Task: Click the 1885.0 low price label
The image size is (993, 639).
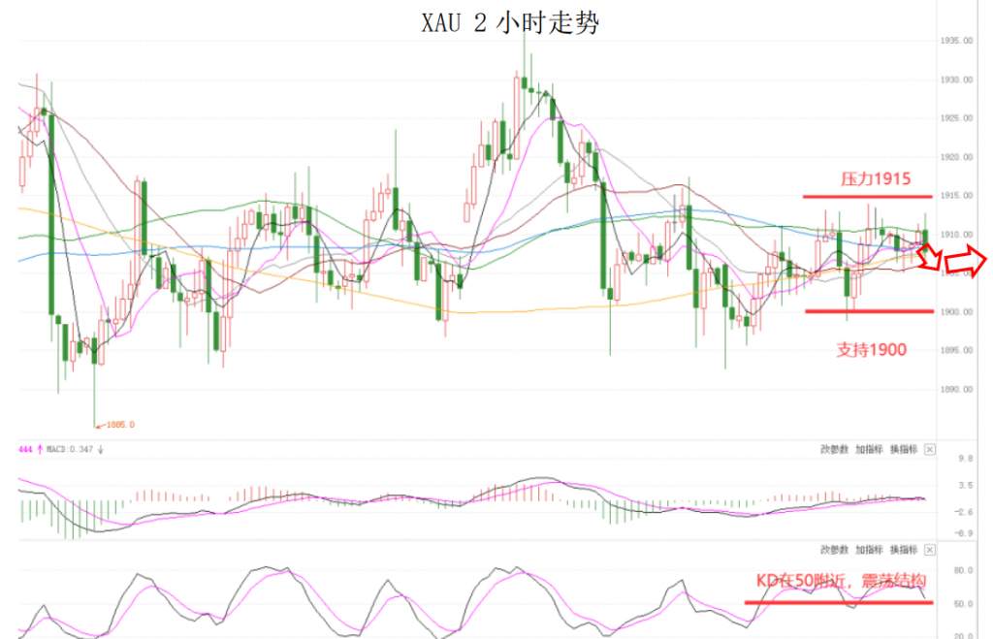Action: [x=120, y=425]
